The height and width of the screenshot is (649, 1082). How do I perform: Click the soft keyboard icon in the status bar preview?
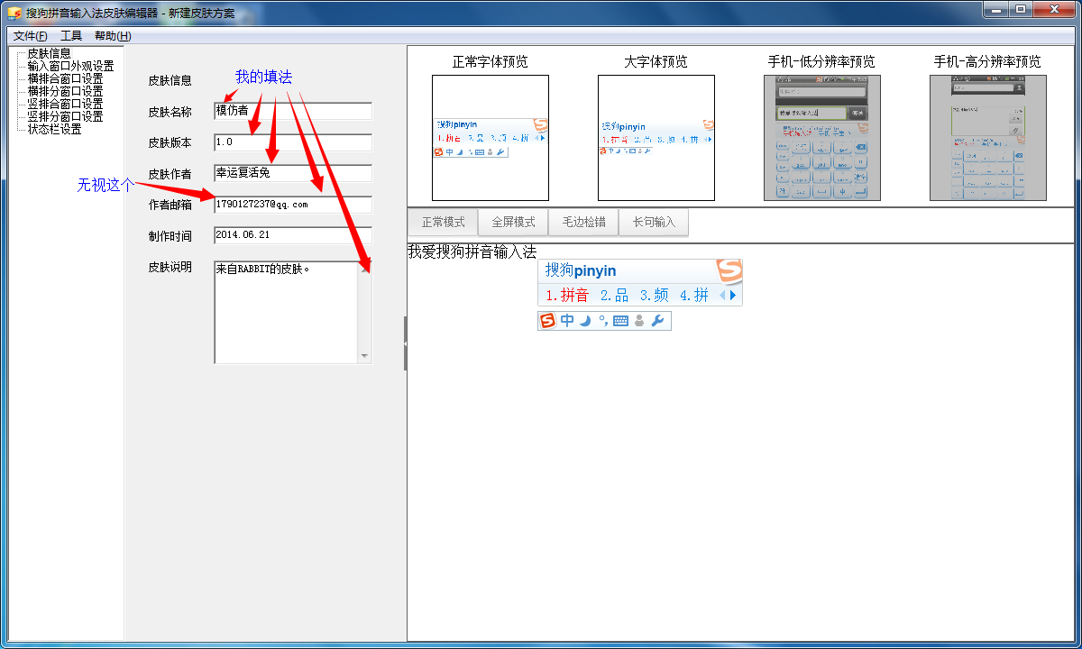(x=620, y=321)
